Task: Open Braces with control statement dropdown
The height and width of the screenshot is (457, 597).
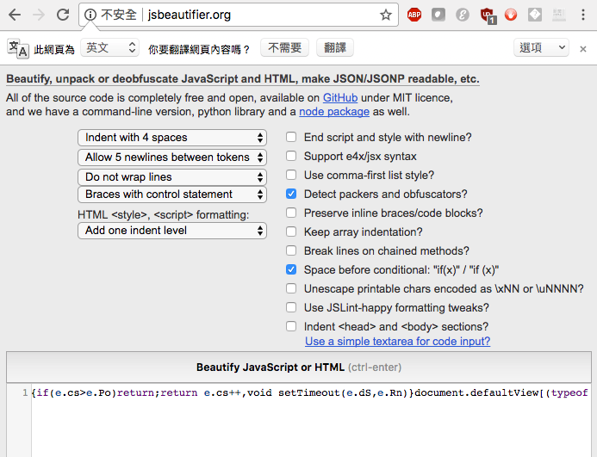Action: point(172,194)
